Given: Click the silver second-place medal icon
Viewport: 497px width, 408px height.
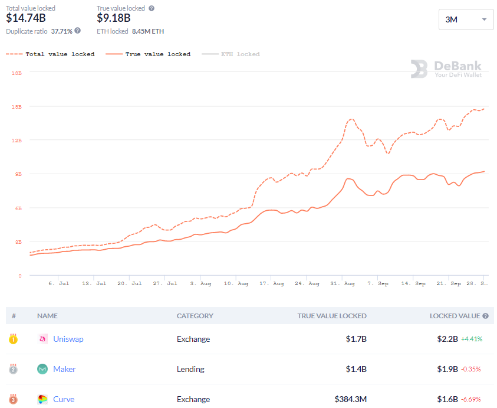Looking at the screenshot, I should (x=13, y=369).
